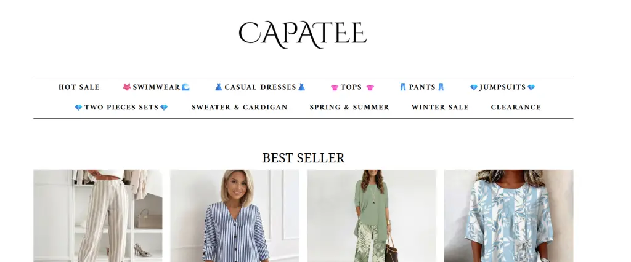Open the Winter Sale link

(x=440, y=107)
